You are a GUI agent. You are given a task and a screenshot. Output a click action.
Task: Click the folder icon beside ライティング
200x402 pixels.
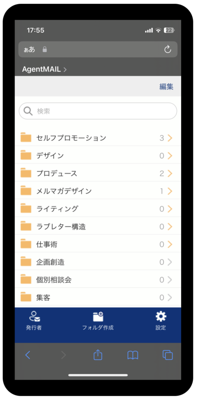26,208
